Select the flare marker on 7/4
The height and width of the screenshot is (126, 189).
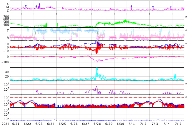tap(171, 7)
